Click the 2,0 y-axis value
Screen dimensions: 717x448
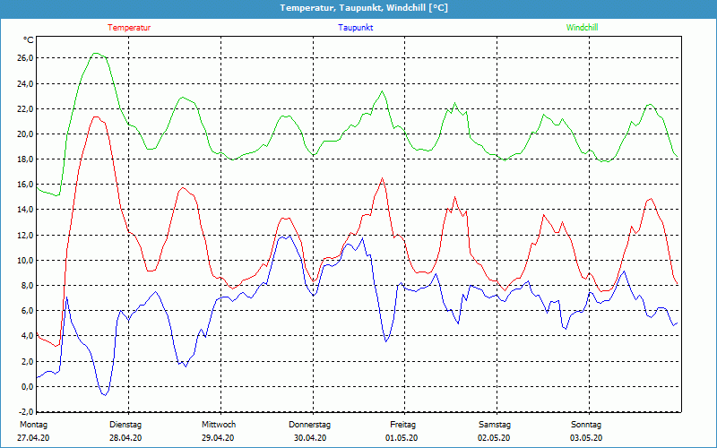click(27, 361)
